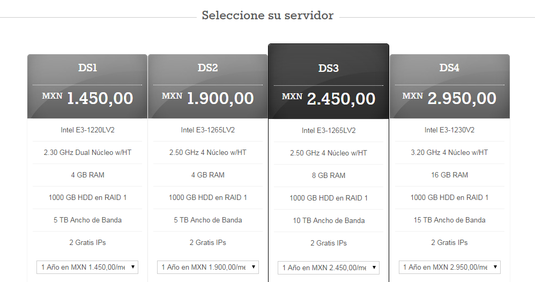This screenshot has width=535, height=282.
Task: Select the DS2 plan header
Action: click(x=208, y=68)
